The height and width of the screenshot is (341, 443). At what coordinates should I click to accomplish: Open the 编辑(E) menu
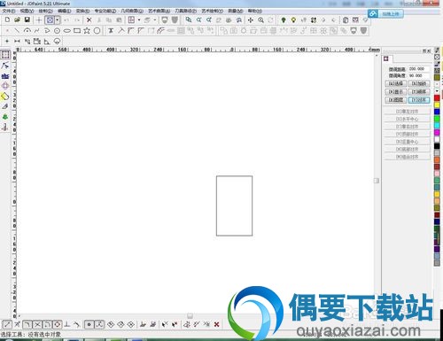click(65, 11)
